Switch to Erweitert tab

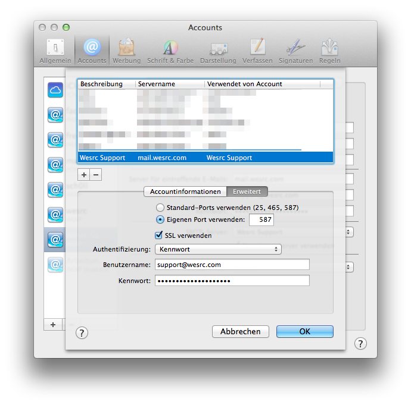(247, 191)
